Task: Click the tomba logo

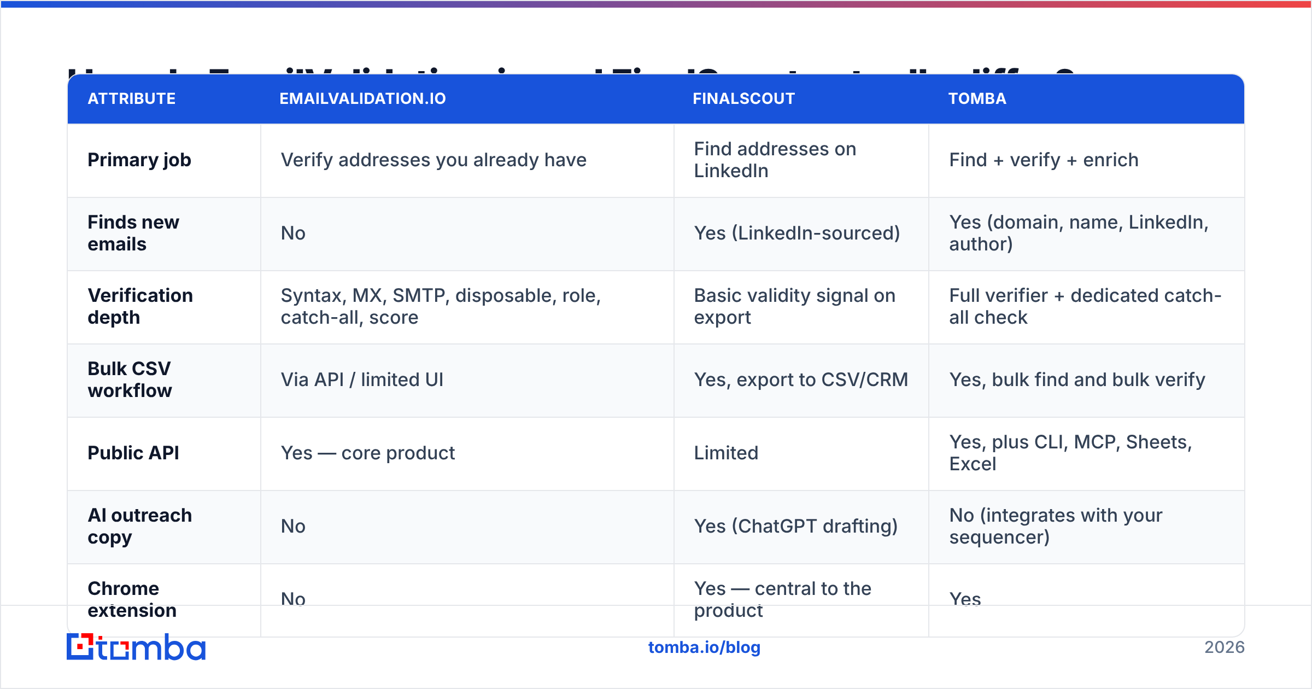Action: (136, 647)
